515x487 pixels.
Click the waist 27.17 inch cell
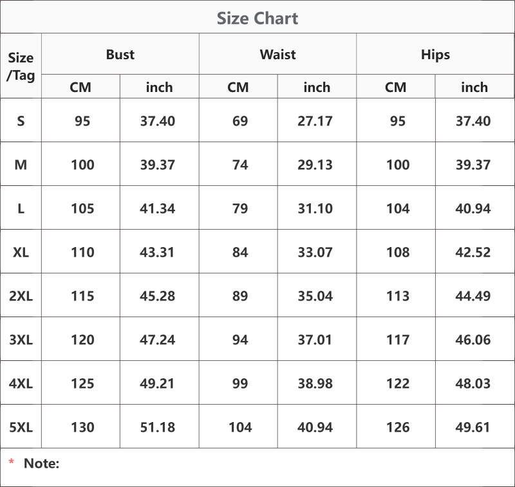tap(315, 121)
